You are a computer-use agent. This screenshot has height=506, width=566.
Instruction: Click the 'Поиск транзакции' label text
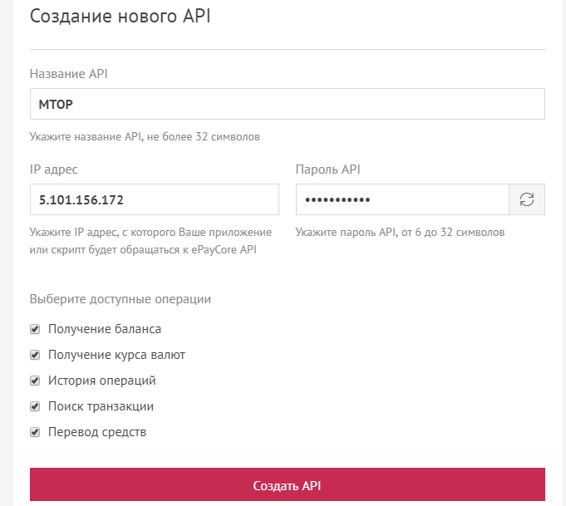[101, 406]
